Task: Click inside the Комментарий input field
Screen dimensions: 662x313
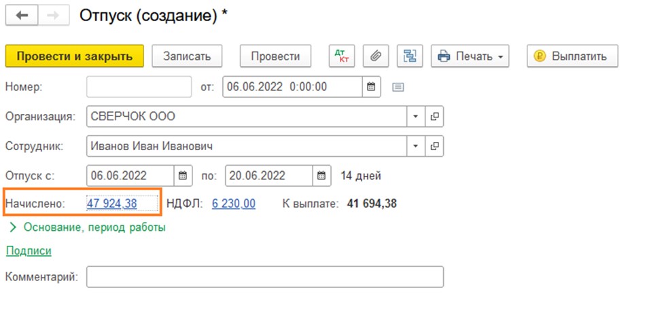Action: 265,277
